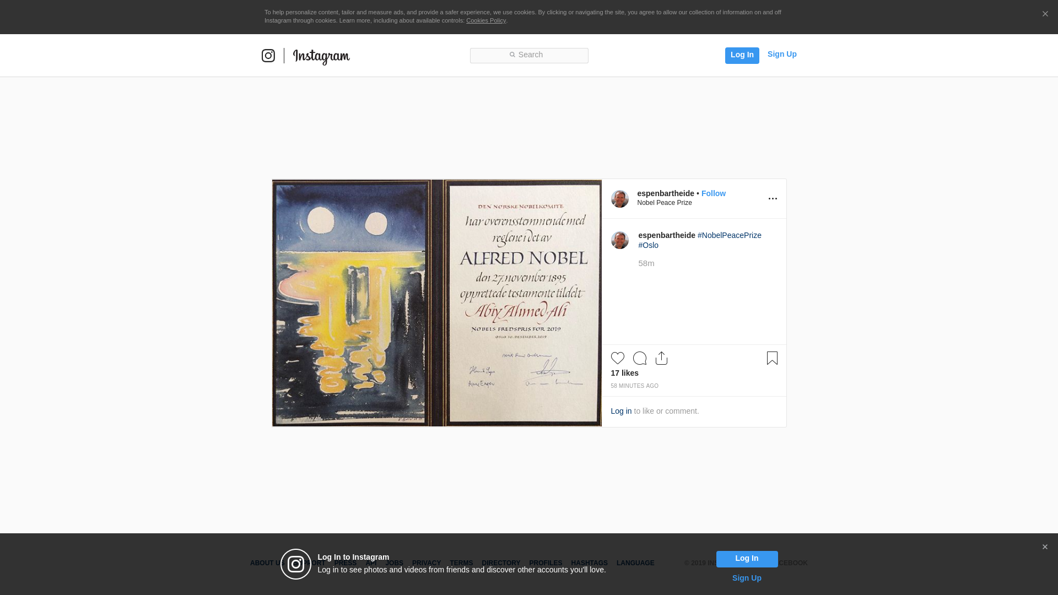Open the #Oslo hashtag
This screenshot has width=1058, height=595.
[x=649, y=245]
